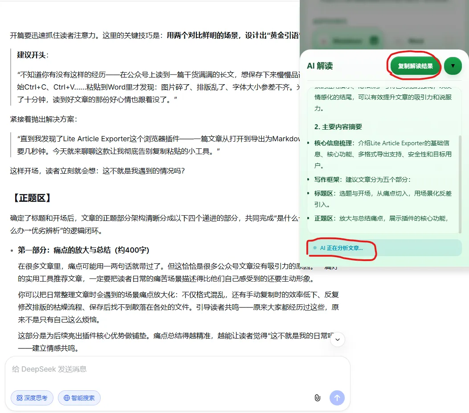Screen dimensions: 469x413
Task: Click the 复制解读结果 green button
Action: point(415,66)
